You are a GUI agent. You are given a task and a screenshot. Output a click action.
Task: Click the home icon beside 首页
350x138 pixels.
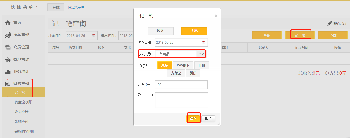pos(8,23)
